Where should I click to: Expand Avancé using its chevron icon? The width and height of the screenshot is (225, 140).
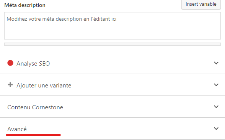point(216,128)
